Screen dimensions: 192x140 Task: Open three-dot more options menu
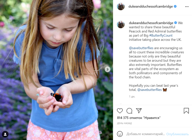[187, 7]
